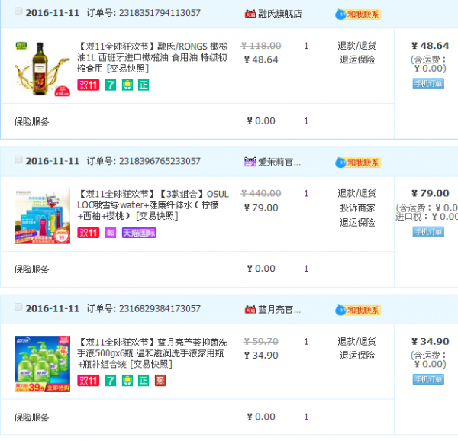The width and height of the screenshot is (458, 441).
Task: Click 双11 badge under OSULLOC item
Action: tap(89, 233)
